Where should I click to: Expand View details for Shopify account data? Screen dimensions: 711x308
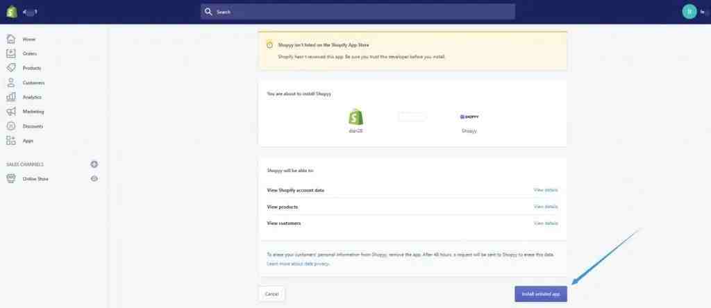(x=545, y=189)
